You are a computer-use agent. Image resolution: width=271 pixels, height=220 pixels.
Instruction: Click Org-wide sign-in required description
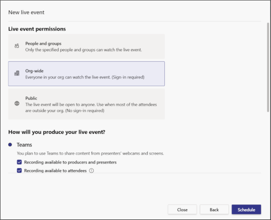pos(85,77)
